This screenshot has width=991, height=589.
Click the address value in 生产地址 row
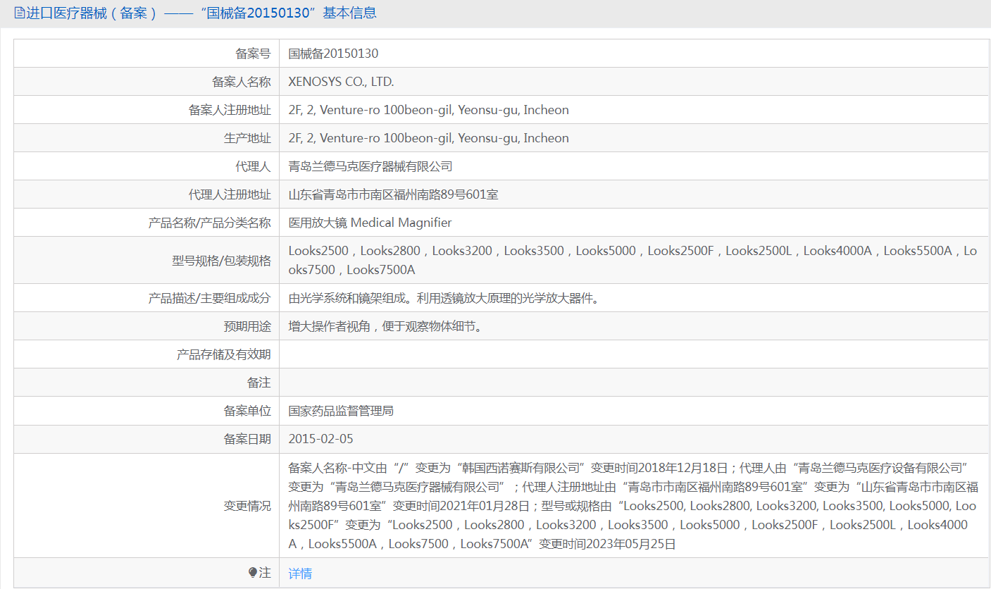pyautogui.click(x=428, y=138)
